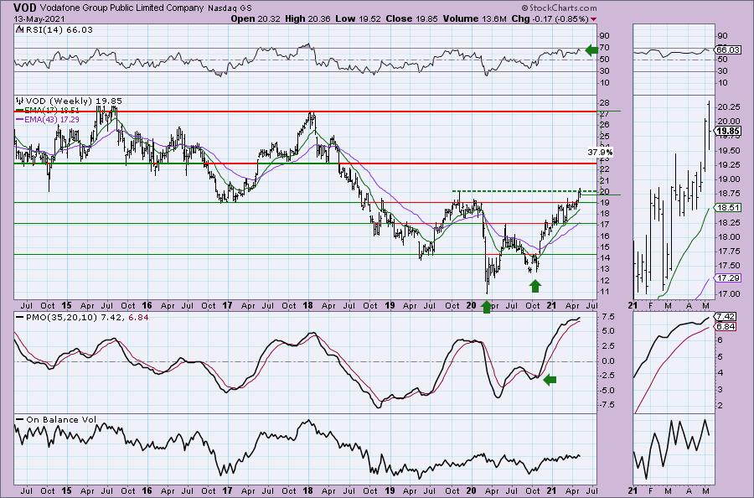Click the 18.51 EMA value tag
The image size is (754, 498).
(727, 208)
